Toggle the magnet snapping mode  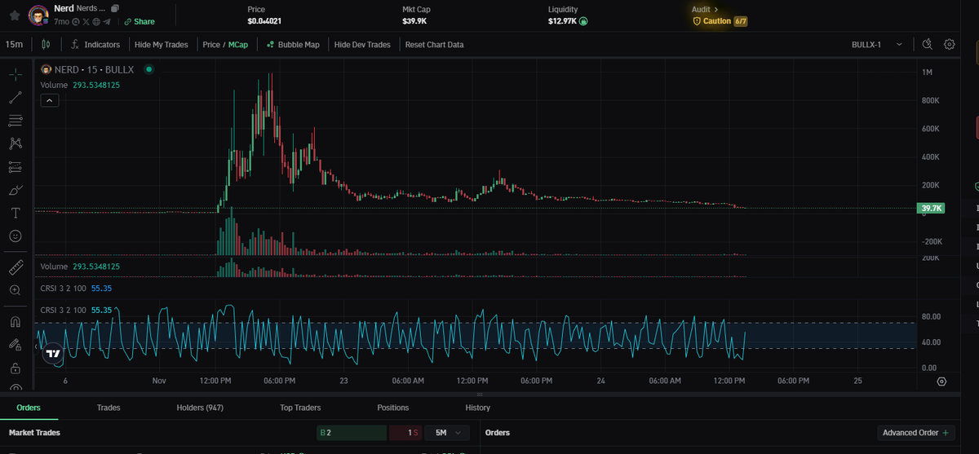(x=16, y=321)
